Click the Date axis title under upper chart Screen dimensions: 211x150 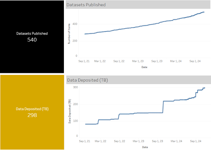pos(144,67)
